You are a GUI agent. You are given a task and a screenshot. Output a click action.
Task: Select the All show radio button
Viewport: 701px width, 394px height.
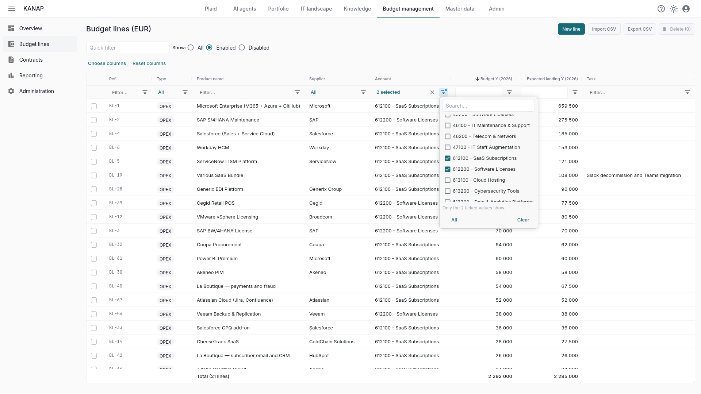tap(191, 48)
